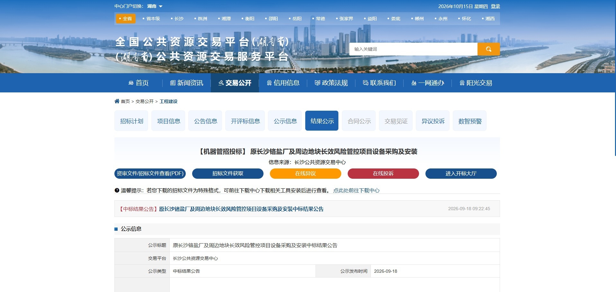
Task: Open the 联系我们 main menu item
Action: (379, 83)
